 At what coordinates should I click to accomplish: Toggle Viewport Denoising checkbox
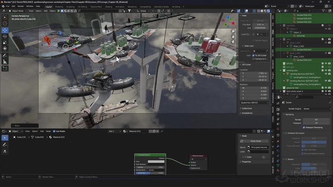[303, 128]
